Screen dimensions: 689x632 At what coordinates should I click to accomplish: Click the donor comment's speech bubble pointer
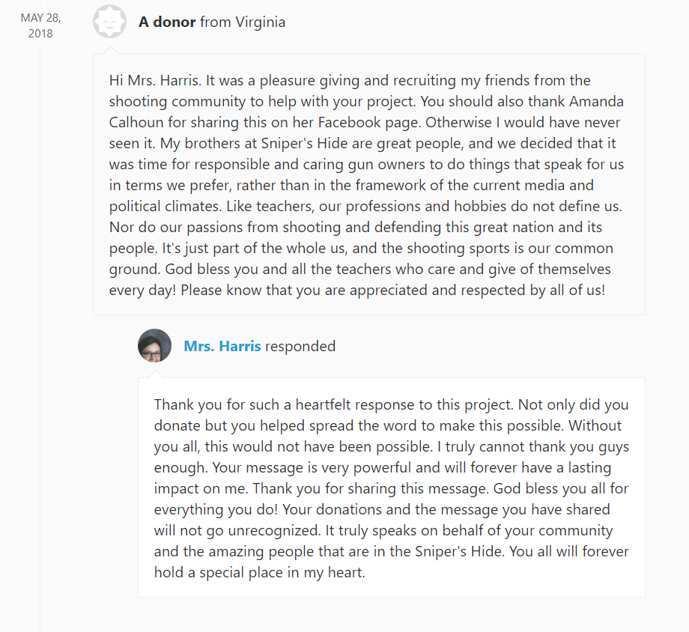click(x=109, y=50)
